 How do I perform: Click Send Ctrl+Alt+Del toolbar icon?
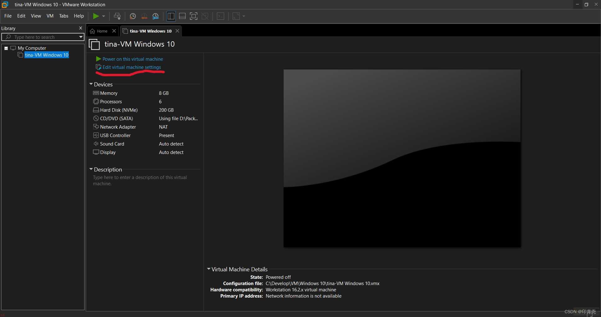pyautogui.click(x=117, y=16)
